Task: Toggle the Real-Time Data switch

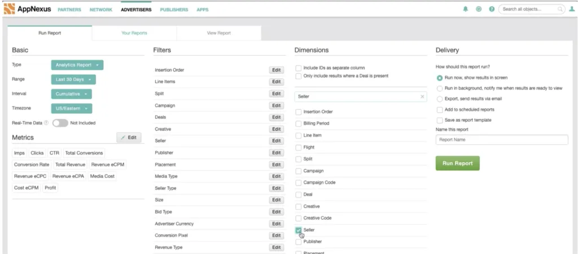Action: (60, 123)
